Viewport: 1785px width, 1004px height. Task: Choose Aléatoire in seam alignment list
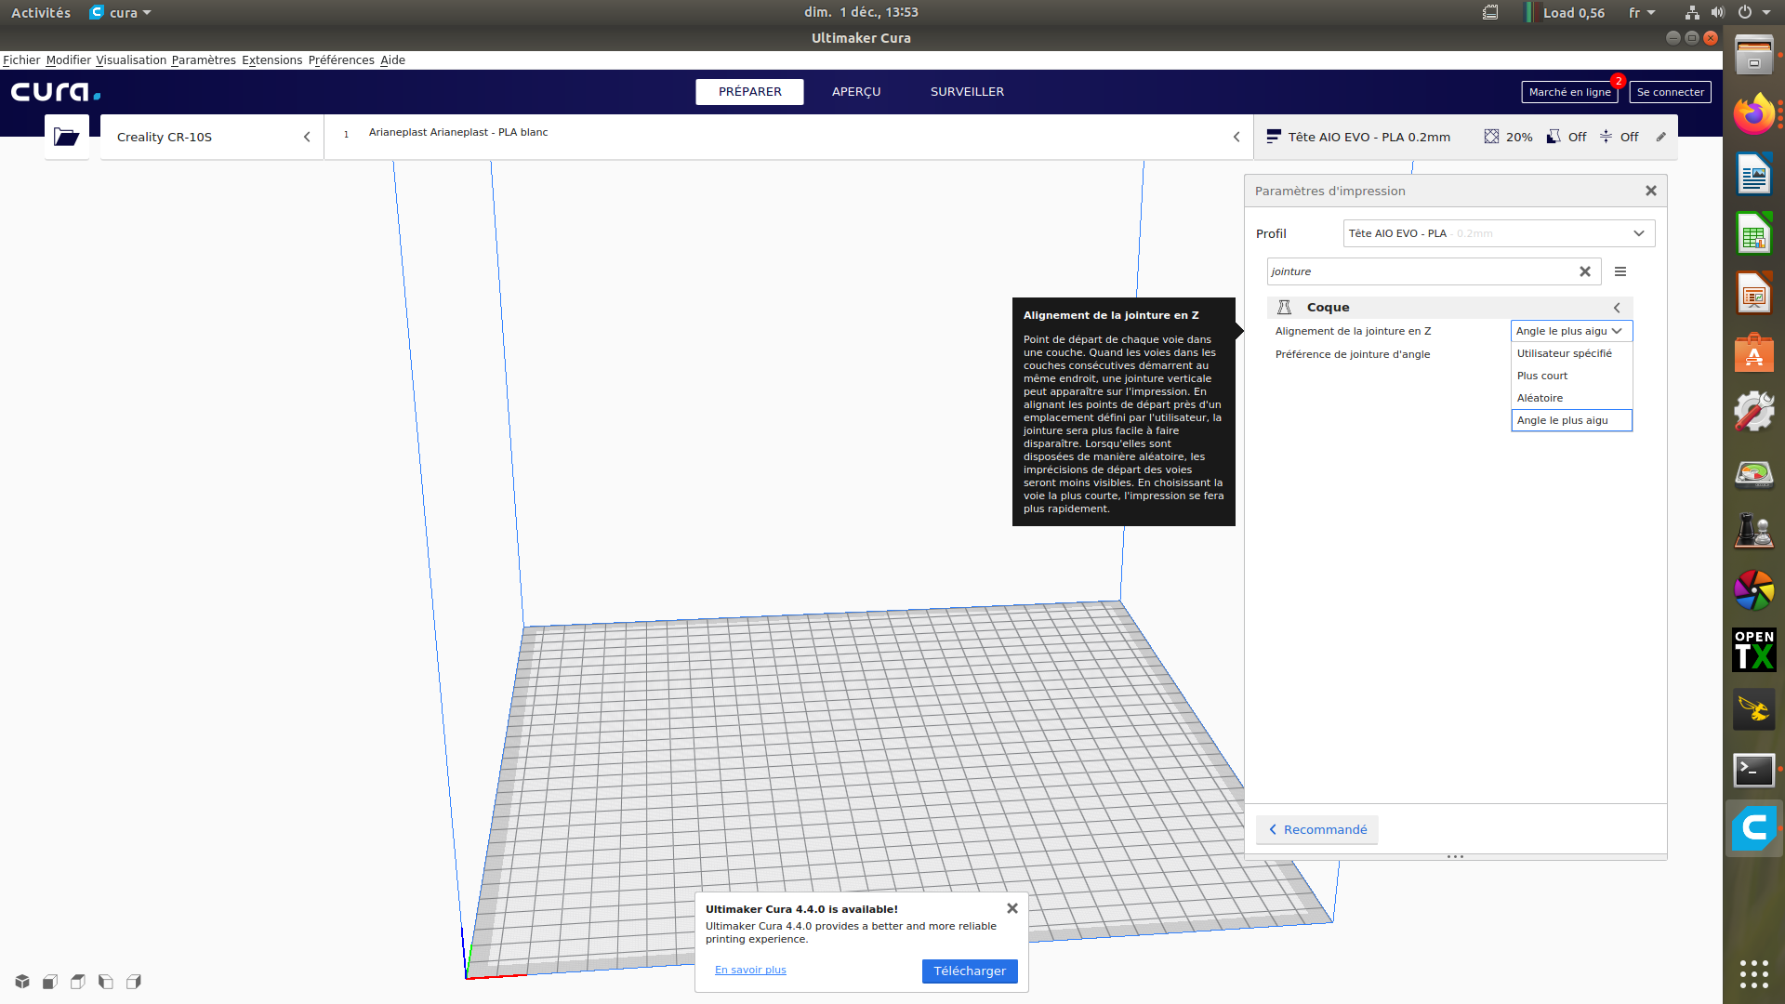click(x=1540, y=398)
